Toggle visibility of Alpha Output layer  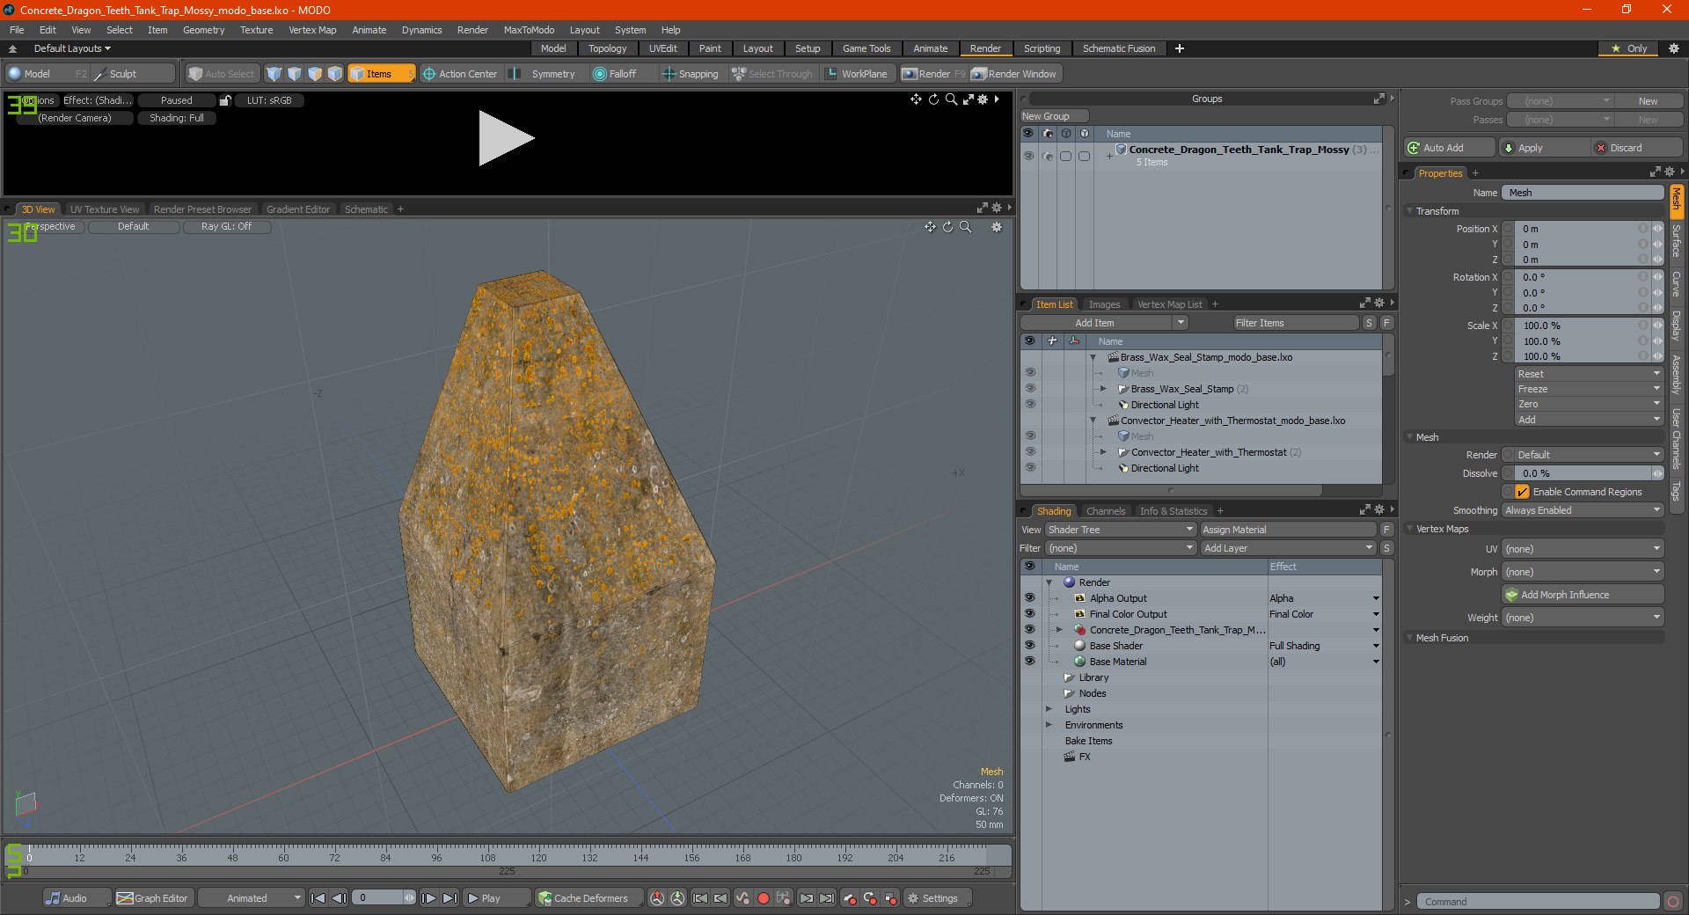pyautogui.click(x=1029, y=598)
